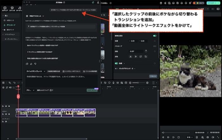Hide the ビデオ 1 track with eye icon
The image size is (222, 140).
(x=9, y=114)
